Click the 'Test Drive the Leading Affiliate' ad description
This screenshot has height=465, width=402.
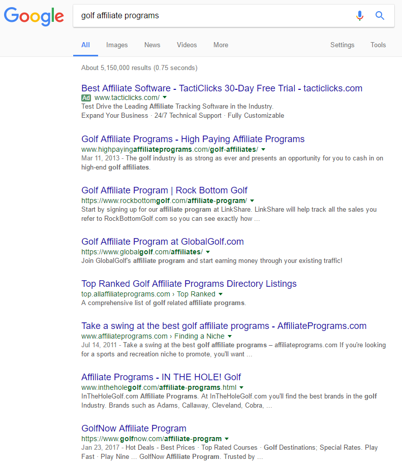tap(177, 106)
